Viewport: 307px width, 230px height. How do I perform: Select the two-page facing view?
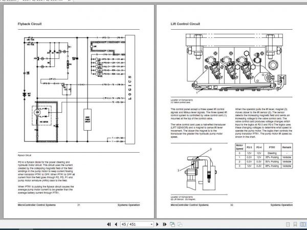pos(303,224)
